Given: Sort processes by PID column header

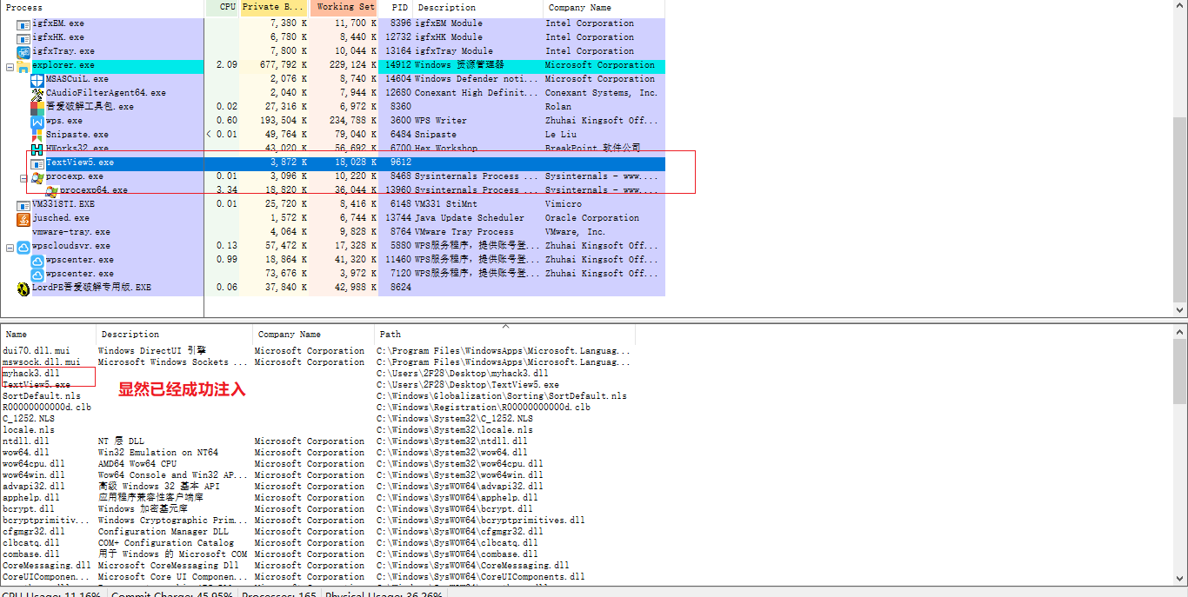Looking at the screenshot, I should click(396, 7).
